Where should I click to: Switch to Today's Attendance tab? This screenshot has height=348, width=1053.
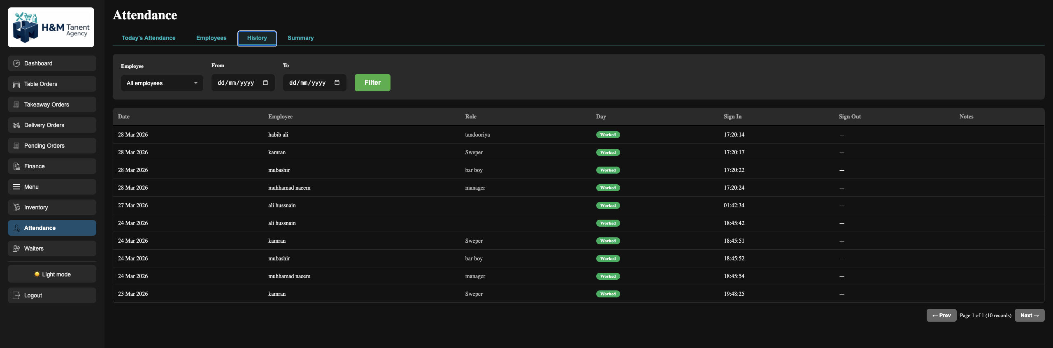pyautogui.click(x=149, y=38)
